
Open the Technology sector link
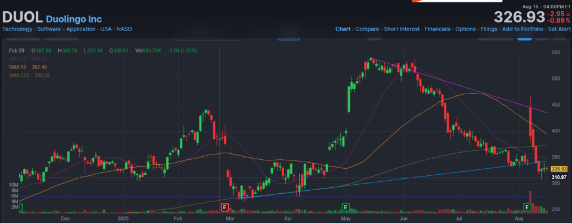pyautogui.click(x=17, y=29)
